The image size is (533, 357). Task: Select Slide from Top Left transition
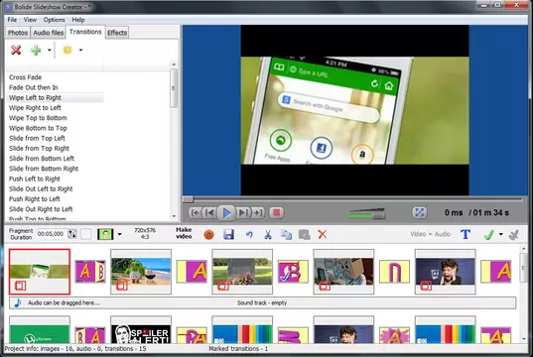coord(37,138)
